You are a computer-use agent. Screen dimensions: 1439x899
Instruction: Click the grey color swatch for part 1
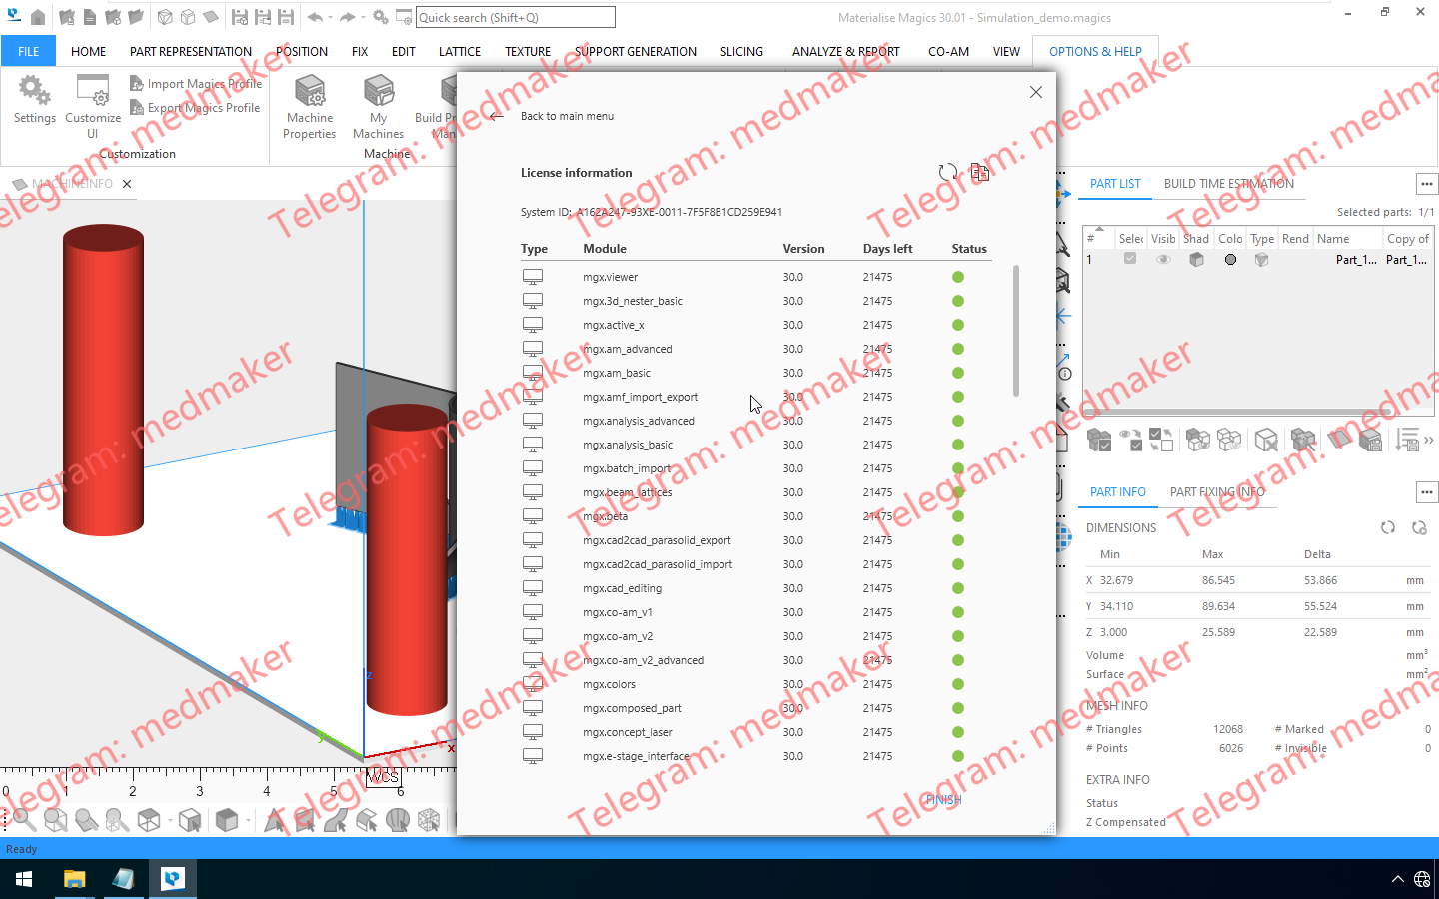1230,259
